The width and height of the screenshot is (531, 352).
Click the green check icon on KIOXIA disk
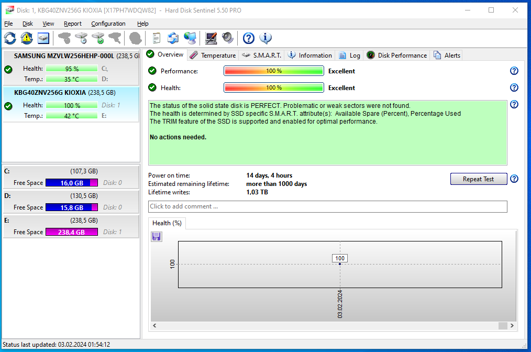(8, 106)
